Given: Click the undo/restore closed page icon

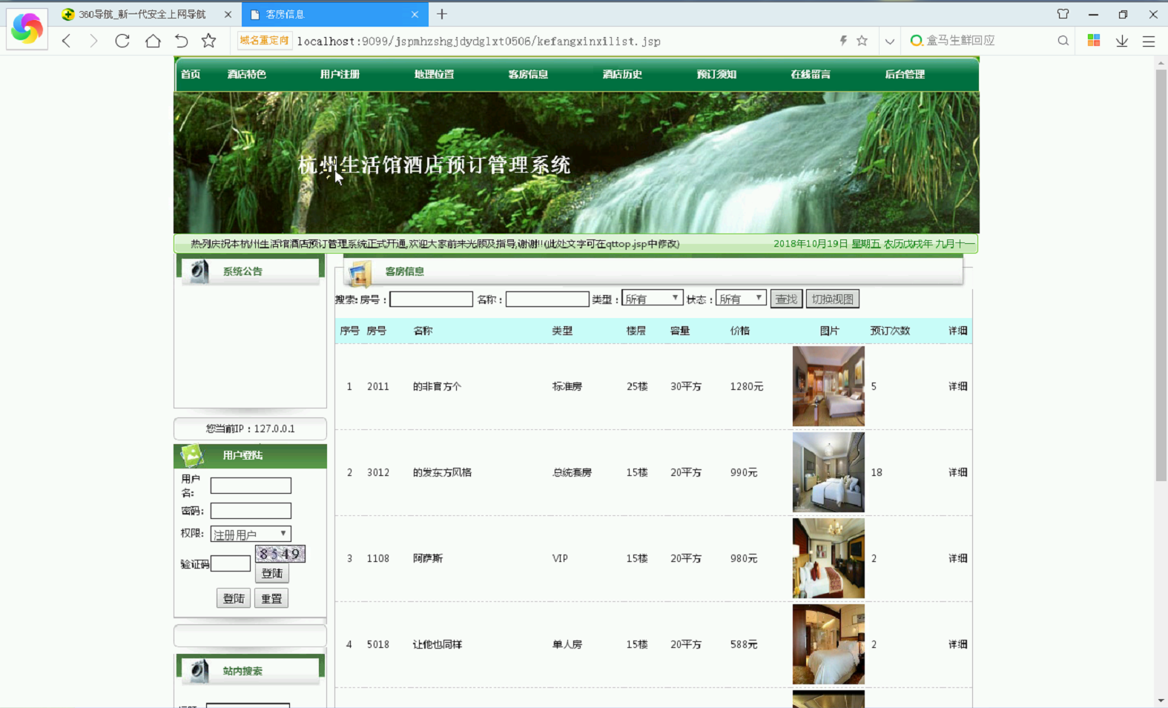Looking at the screenshot, I should pyautogui.click(x=181, y=41).
